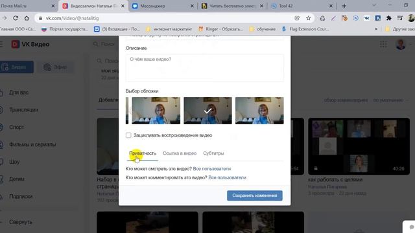
Task: Click the Описание description text area
Action: (x=204, y=68)
